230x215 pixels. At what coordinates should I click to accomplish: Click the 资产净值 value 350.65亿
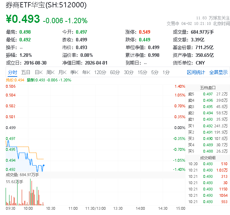click(x=204, y=55)
